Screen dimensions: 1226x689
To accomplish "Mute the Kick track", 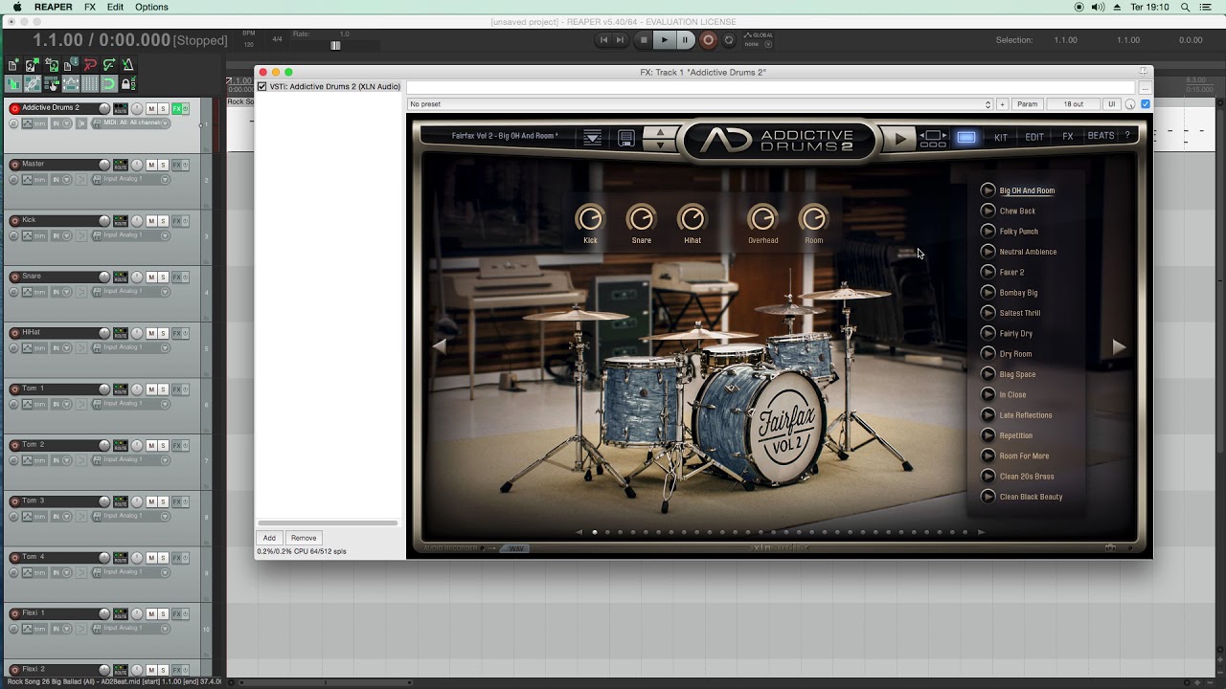I will 151,221.
